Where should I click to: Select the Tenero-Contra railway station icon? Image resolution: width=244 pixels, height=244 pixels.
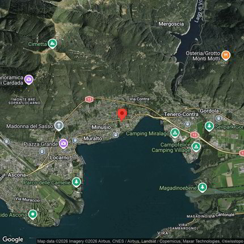[187, 124]
